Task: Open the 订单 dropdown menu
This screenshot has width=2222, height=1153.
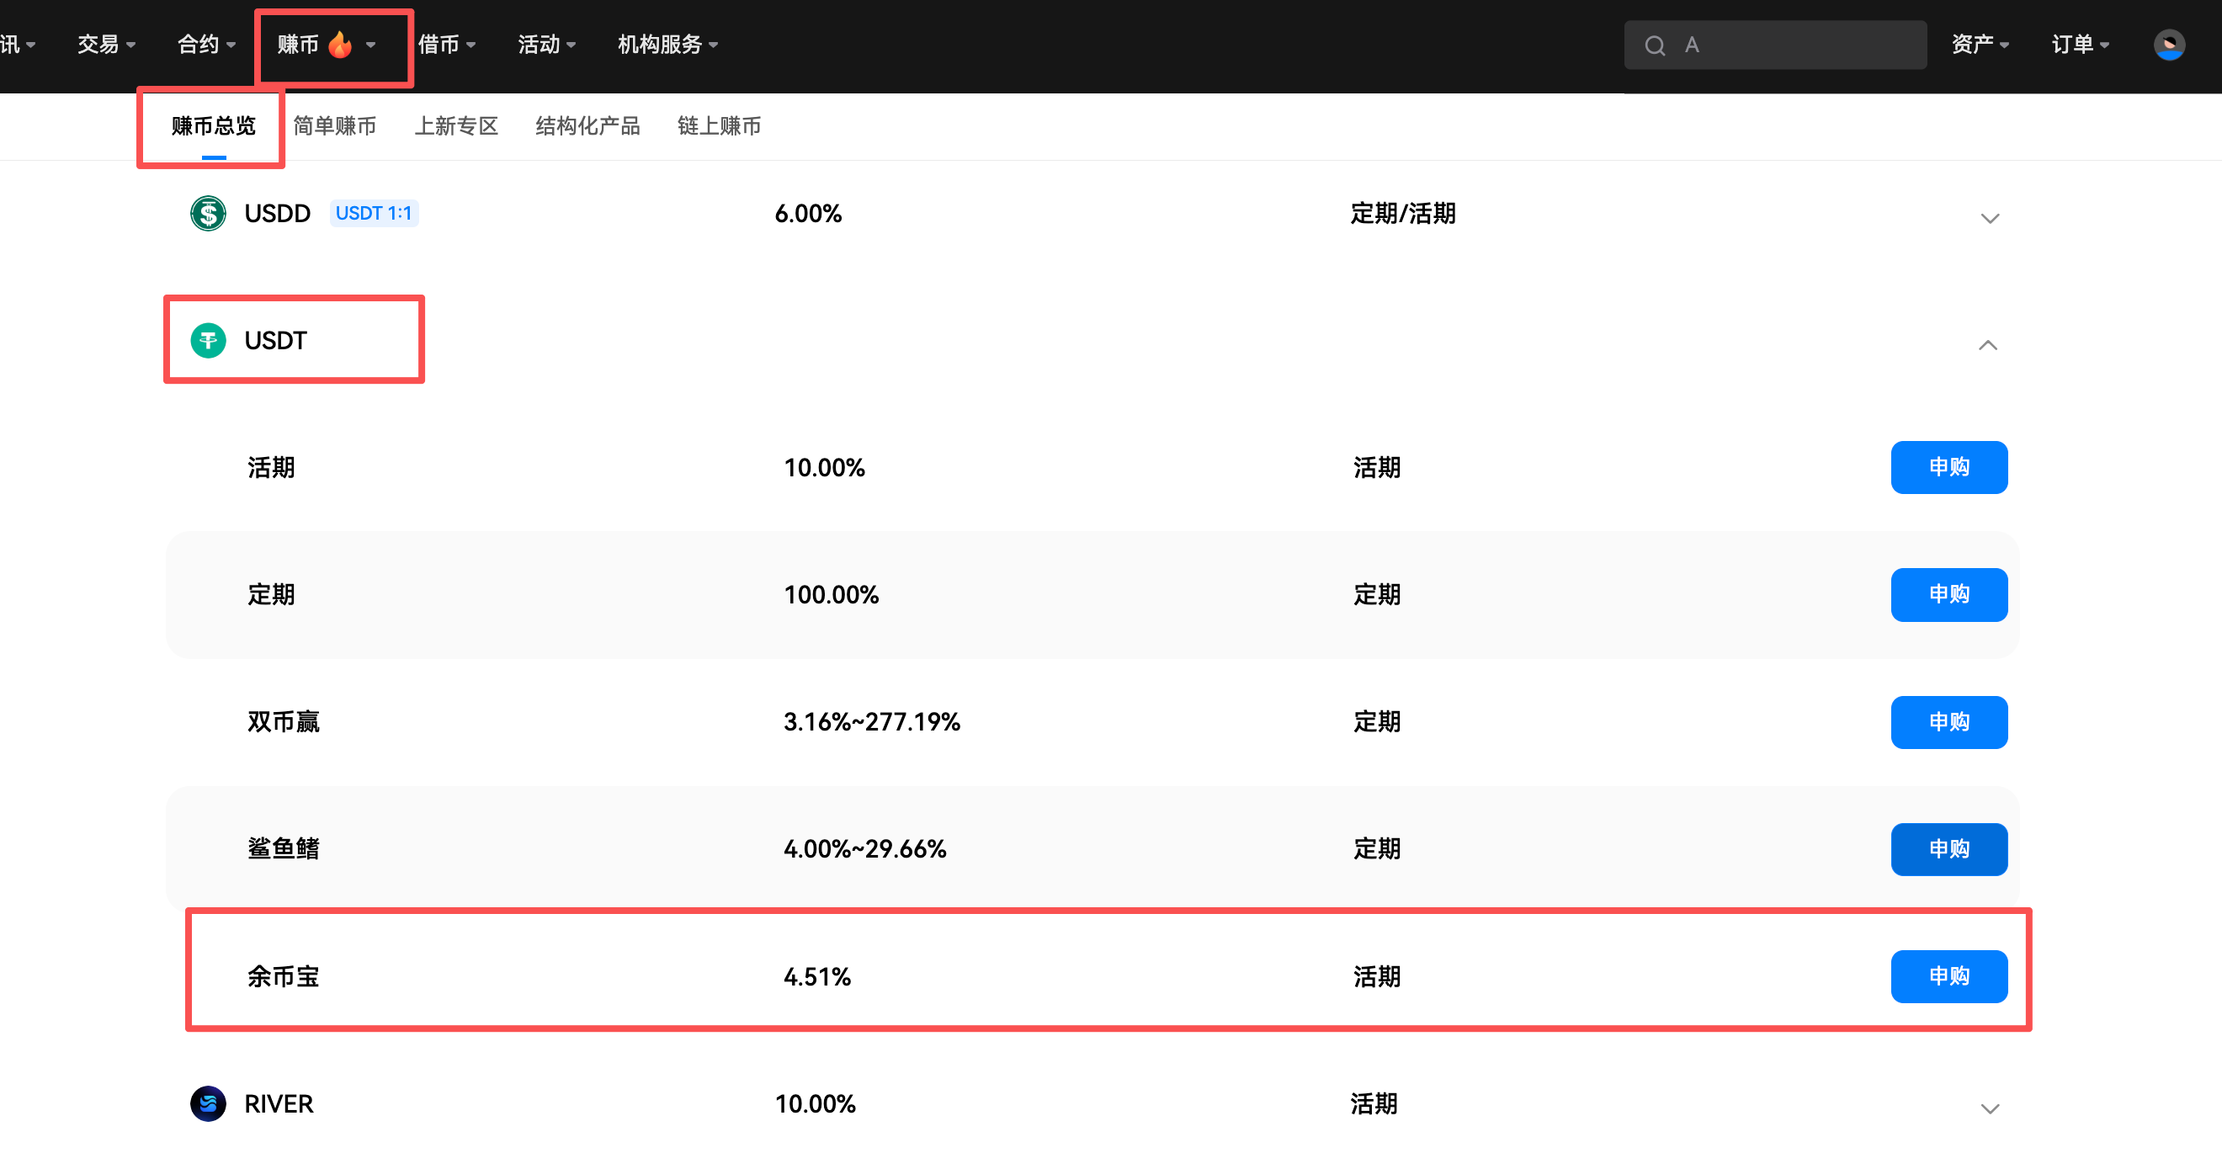Action: (x=2080, y=45)
